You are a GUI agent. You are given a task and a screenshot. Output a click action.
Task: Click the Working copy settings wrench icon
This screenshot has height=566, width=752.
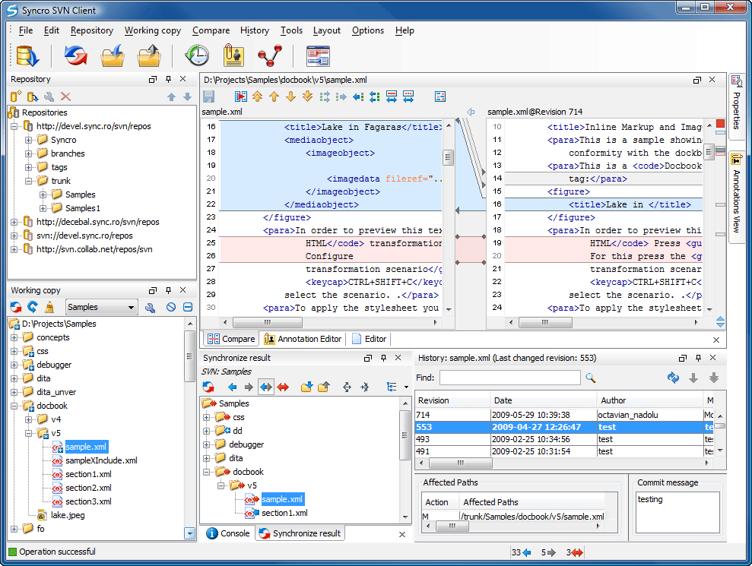[150, 307]
